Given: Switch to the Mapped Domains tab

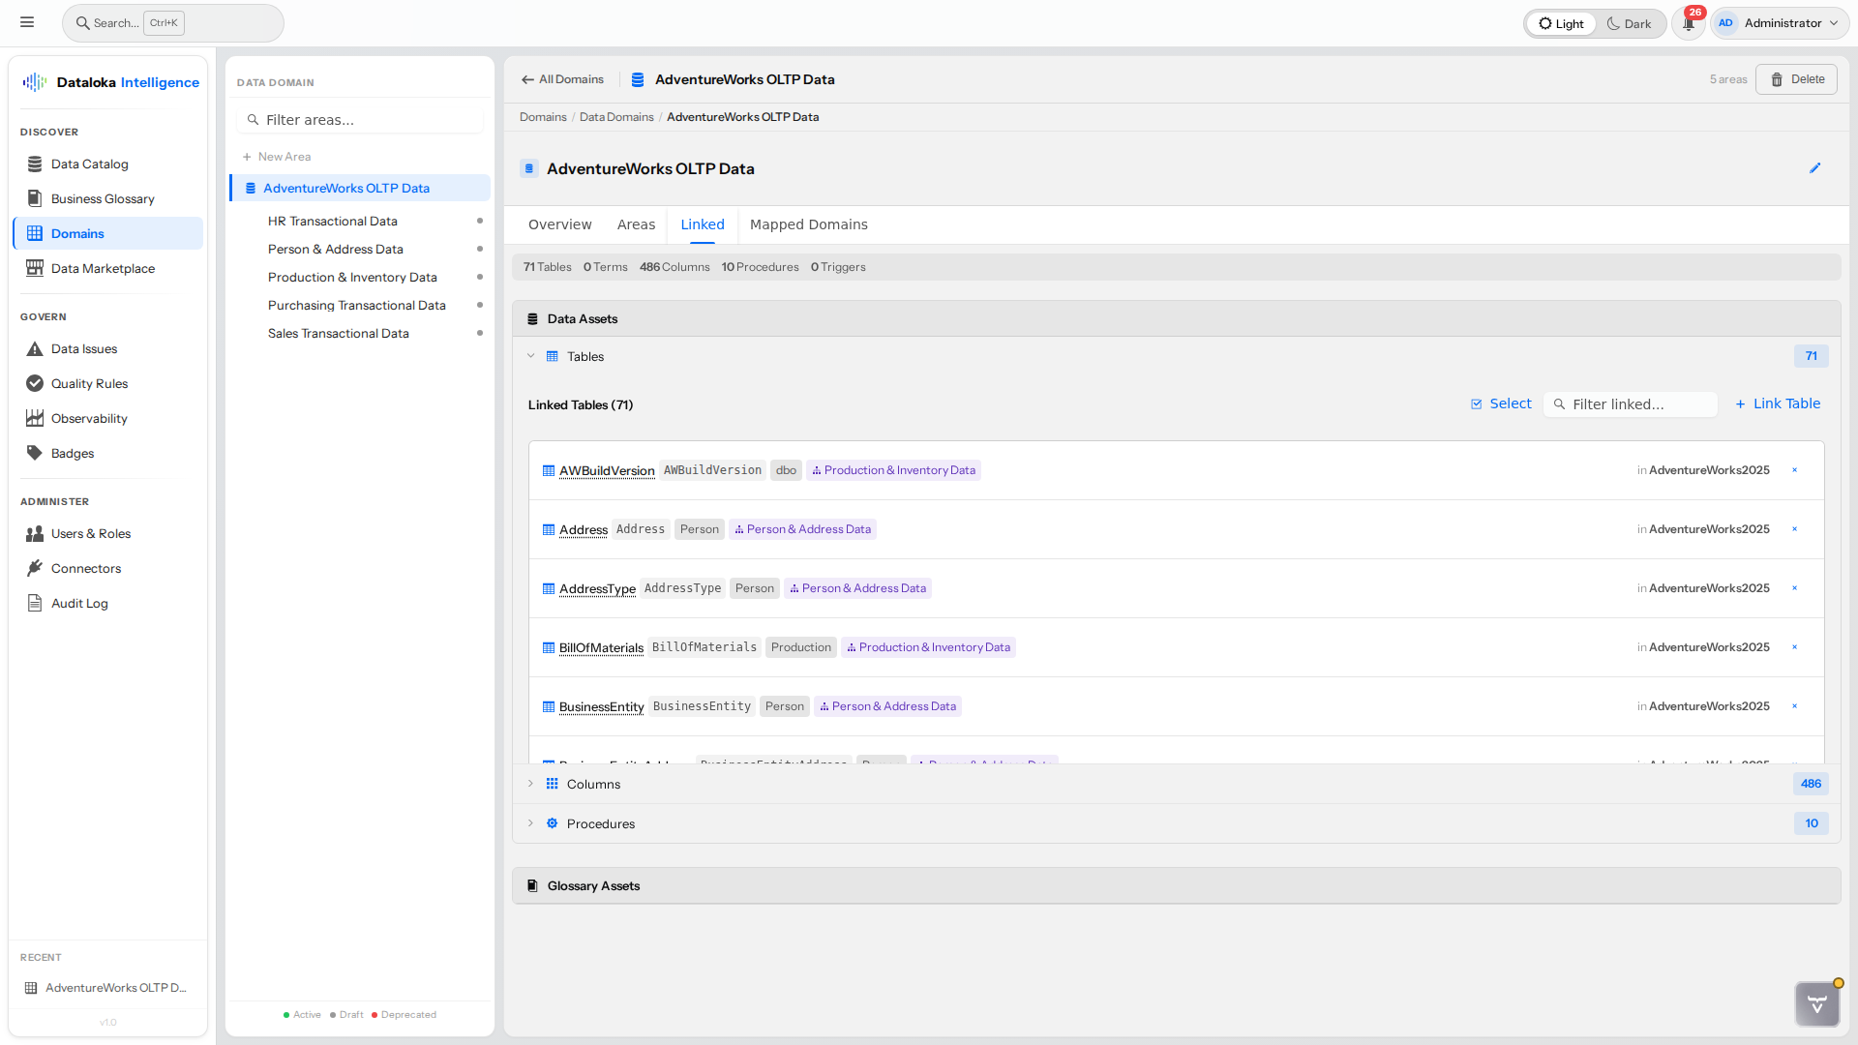Looking at the screenshot, I should pos(809,224).
